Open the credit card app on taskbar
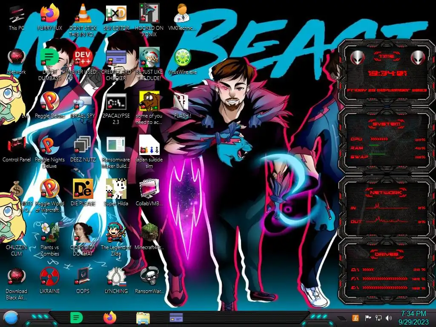Image resolution: width=436 pixels, height=327 pixels. (x=176, y=318)
